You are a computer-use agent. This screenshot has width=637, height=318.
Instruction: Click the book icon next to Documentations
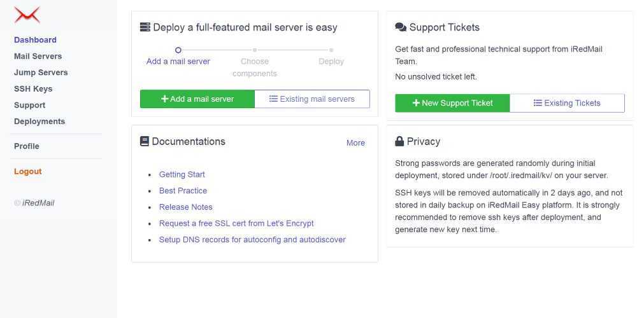[x=145, y=141]
